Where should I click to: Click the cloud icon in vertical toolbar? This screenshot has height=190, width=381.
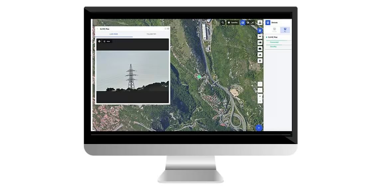coord(260,49)
